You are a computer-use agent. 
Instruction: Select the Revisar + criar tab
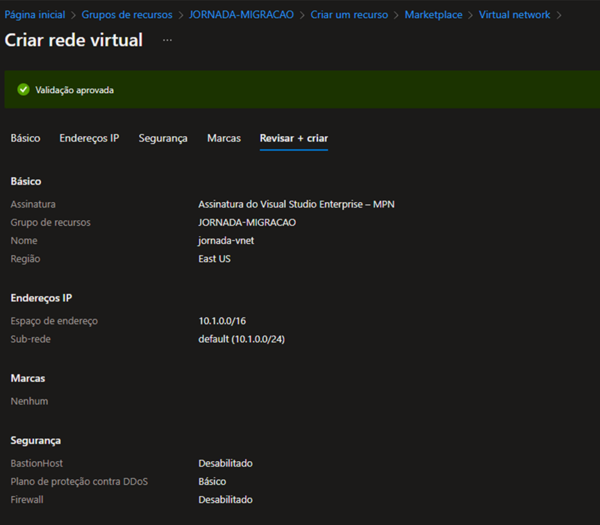click(x=294, y=138)
